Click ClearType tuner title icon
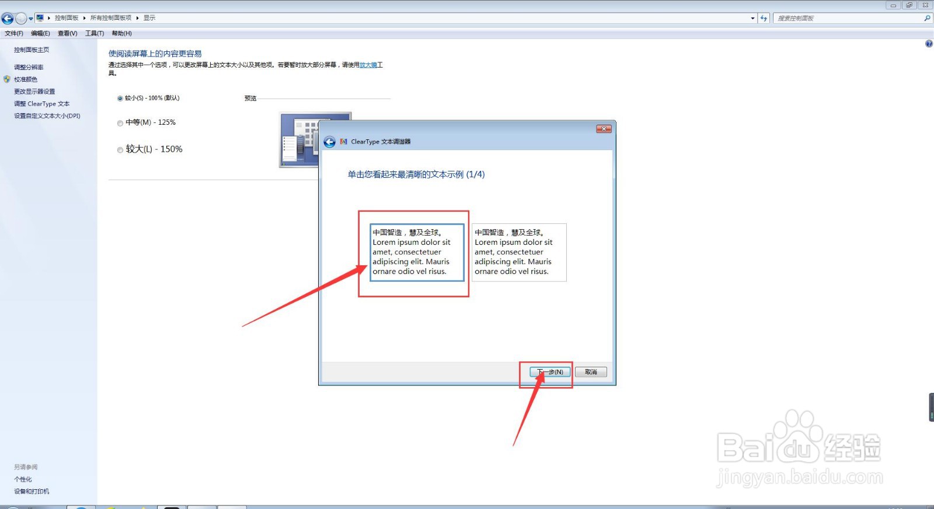 [344, 142]
